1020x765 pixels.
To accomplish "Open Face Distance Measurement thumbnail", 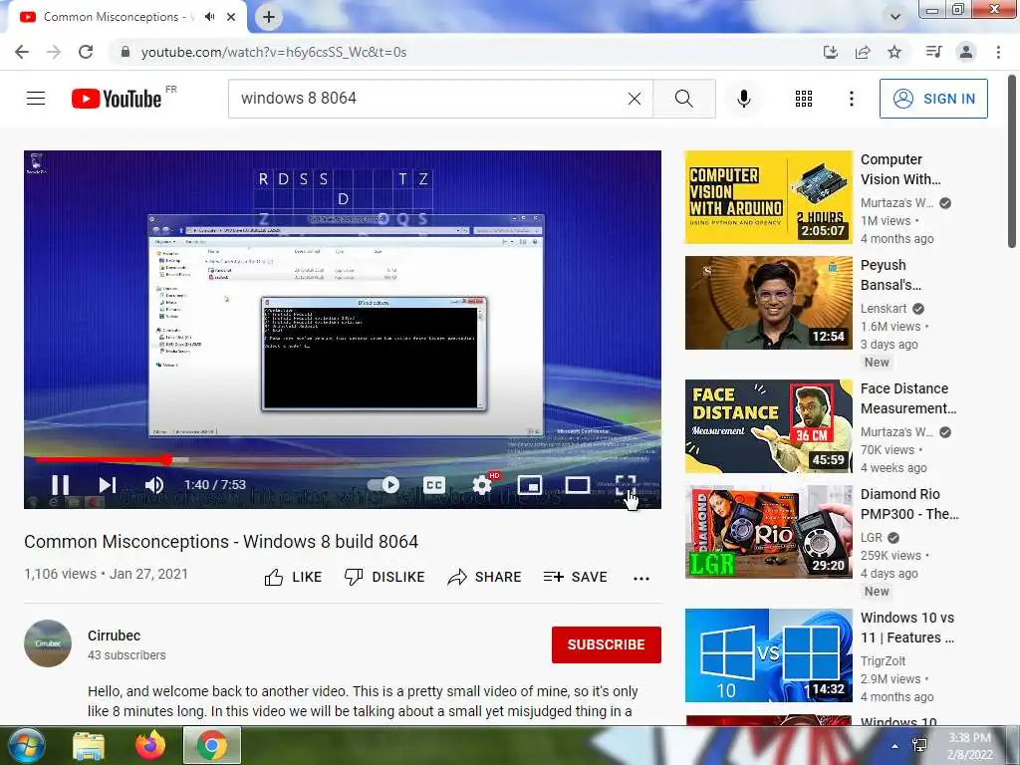I will pyautogui.click(x=768, y=426).
